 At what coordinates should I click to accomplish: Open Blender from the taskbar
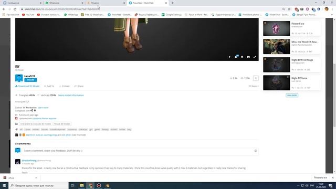[x=108, y=185]
